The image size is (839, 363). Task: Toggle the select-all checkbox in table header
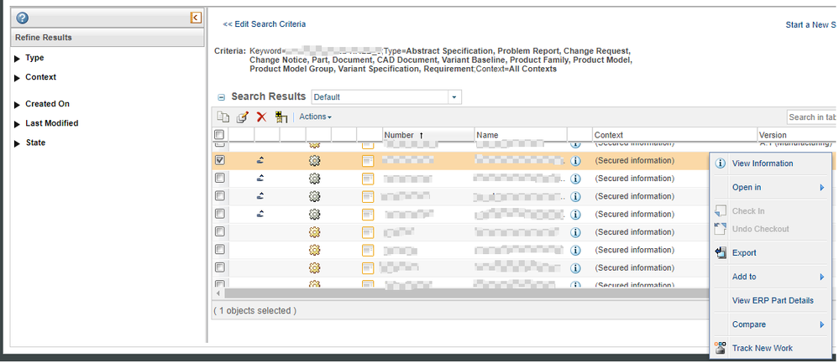pos(219,135)
